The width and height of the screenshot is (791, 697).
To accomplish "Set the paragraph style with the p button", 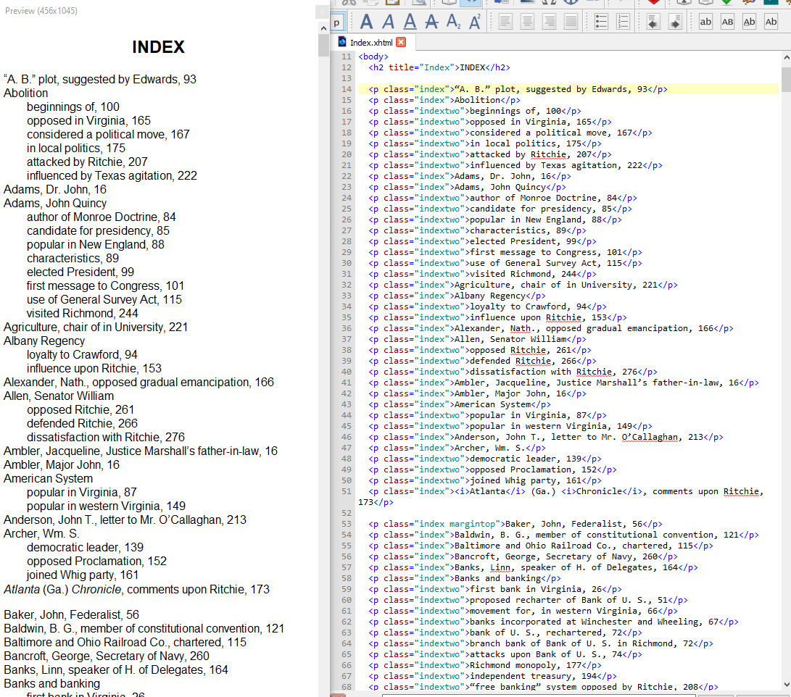I will 336,23.
